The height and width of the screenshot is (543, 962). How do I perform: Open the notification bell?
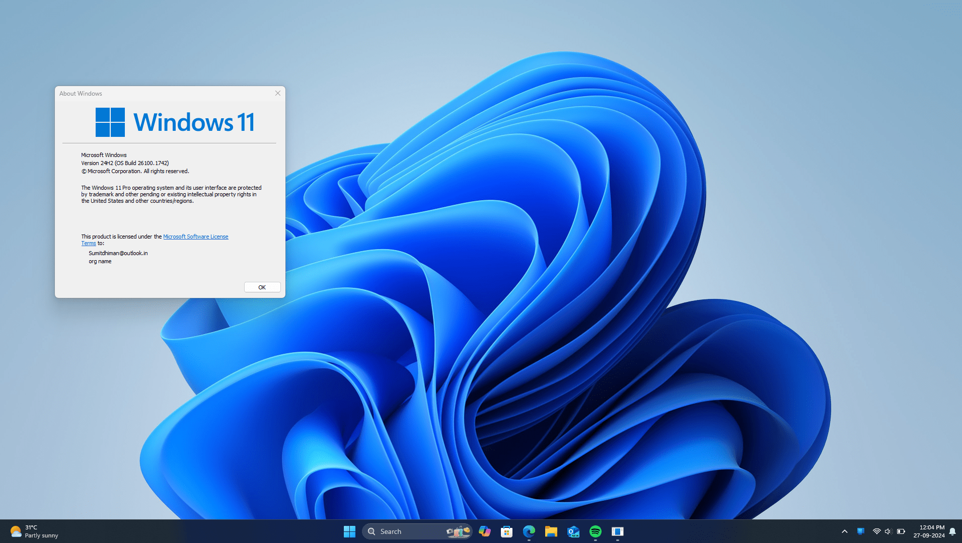pos(952,531)
